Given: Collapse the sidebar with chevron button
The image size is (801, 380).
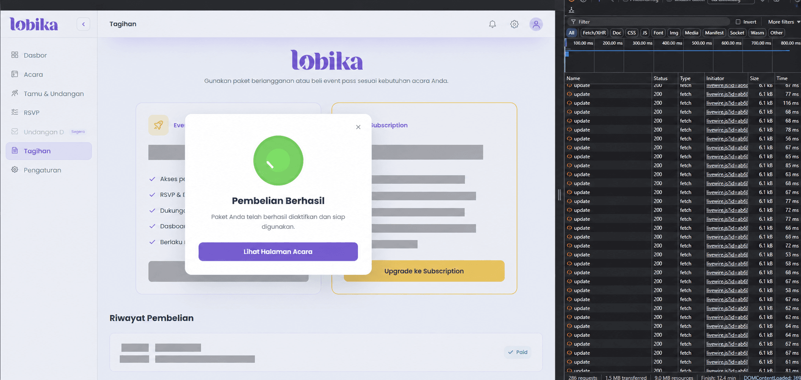Looking at the screenshot, I should pyautogui.click(x=83, y=24).
